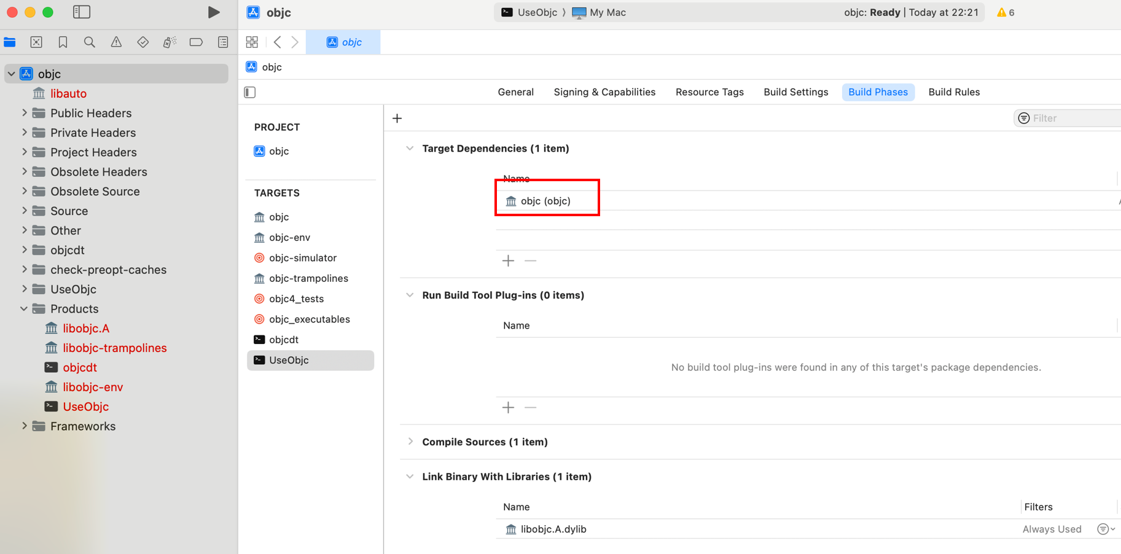The width and height of the screenshot is (1121, 554).
Task: Select the objc (objc) target dependency
Action: point(808,201)
